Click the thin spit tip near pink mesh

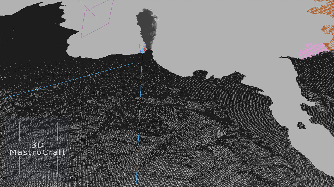[281, 57]
